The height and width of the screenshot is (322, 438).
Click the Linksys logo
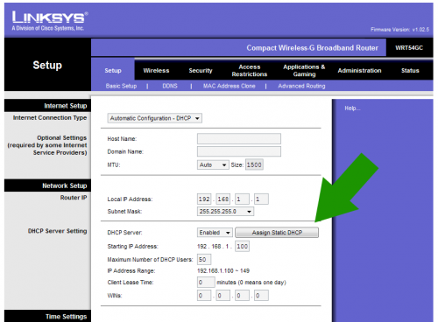[x=50, y=21]
